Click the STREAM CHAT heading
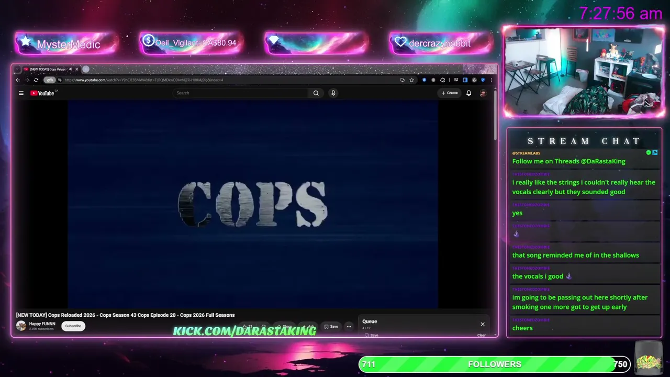This screenshot has width=670, height=377. [584, 141]
